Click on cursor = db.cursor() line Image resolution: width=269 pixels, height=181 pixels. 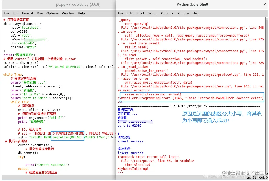[x=22, y=63]
